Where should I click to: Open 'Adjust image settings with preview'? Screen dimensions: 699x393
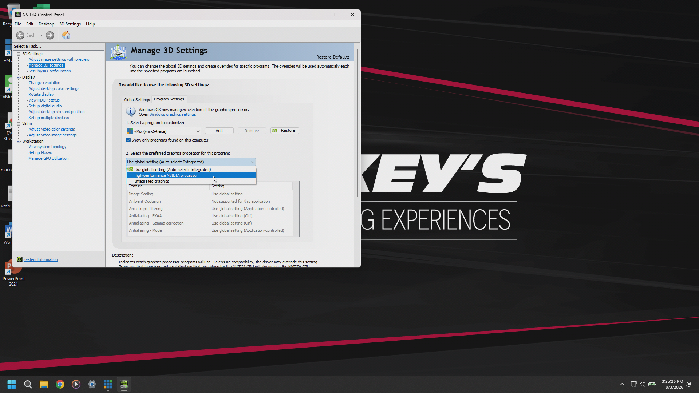point(59,59)
